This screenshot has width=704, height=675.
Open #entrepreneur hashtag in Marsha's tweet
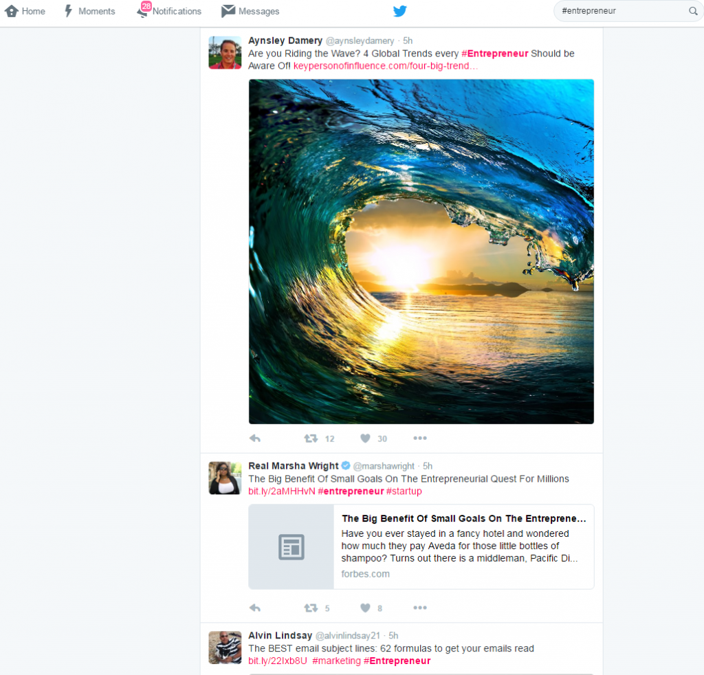(x=351, y=491)
